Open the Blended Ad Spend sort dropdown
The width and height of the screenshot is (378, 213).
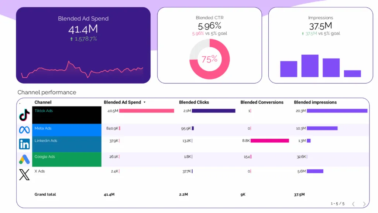(x=145, y=102)
